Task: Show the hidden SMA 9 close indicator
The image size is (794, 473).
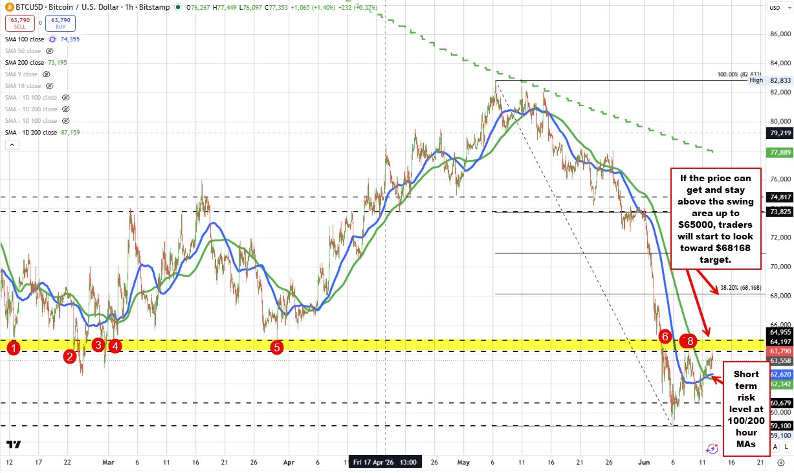Action: pyautogui.click(x=47, y=74)
